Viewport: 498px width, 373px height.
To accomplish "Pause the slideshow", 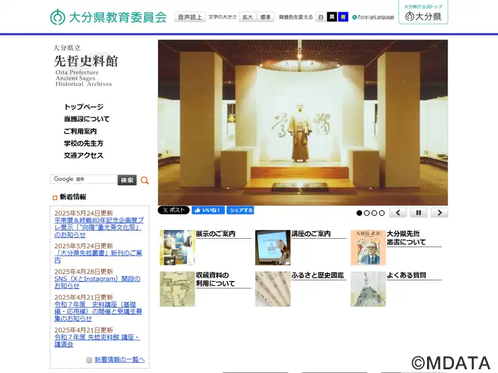I will pyautogui.click(x=418, y=213).
